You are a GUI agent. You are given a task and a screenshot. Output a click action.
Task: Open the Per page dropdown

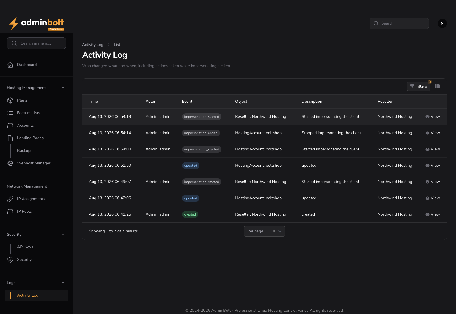coord(276,231)
